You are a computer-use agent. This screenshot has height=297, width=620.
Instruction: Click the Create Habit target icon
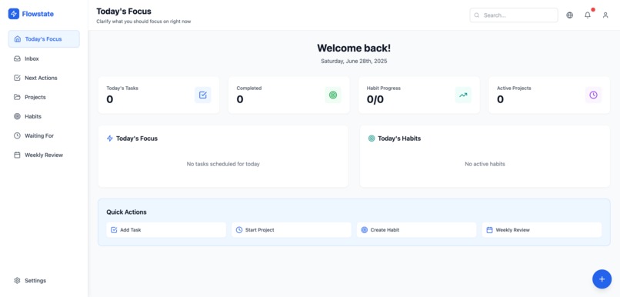pos(364,230)
